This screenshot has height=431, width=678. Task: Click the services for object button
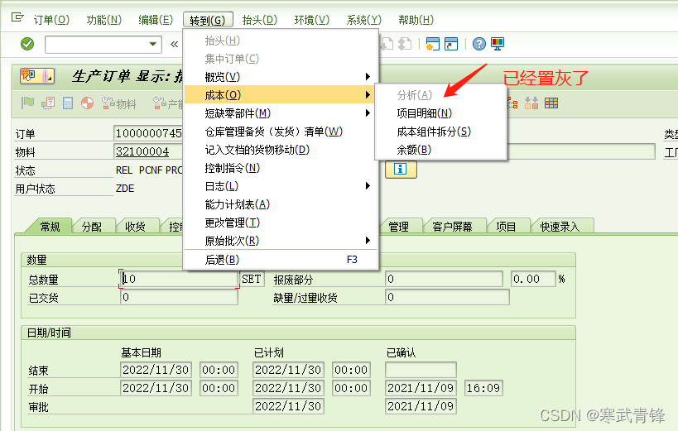pyautogui.click(x=31, y=76)
